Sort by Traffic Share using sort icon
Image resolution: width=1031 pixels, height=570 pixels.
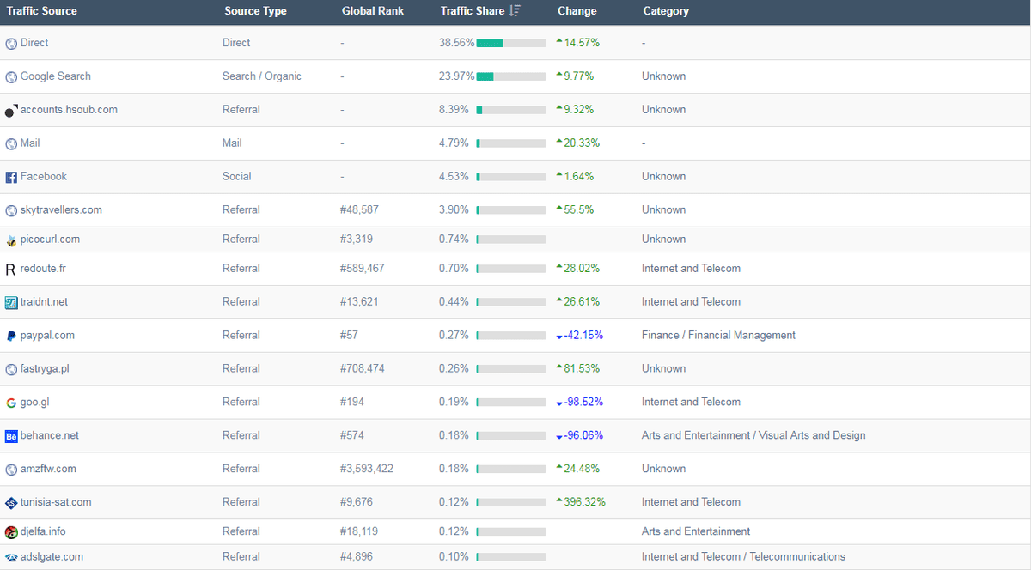515,11
